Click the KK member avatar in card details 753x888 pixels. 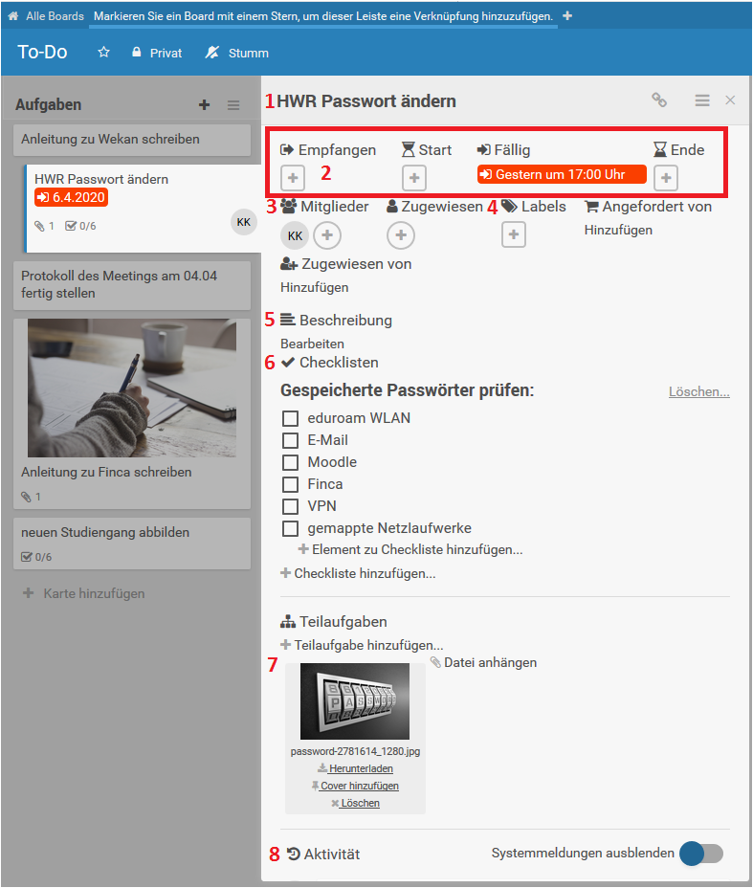[x=296, y=235]
